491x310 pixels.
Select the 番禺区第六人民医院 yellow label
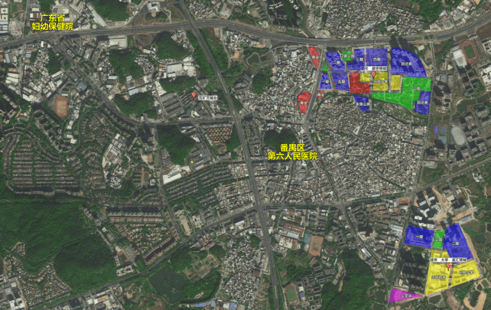[293, 152]
